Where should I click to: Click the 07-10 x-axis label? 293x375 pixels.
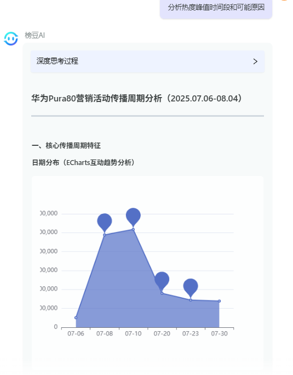133,334
